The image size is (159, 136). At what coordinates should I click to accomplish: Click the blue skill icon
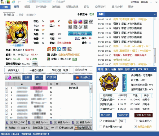pos(64,49)
